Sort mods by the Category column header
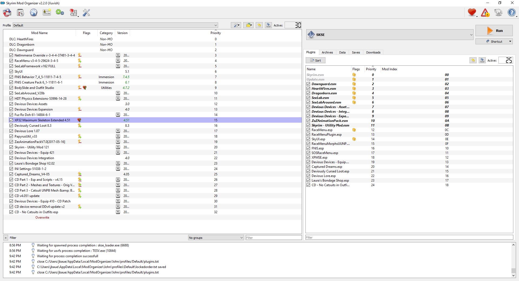The image size is (519, 281). point(106,33)
